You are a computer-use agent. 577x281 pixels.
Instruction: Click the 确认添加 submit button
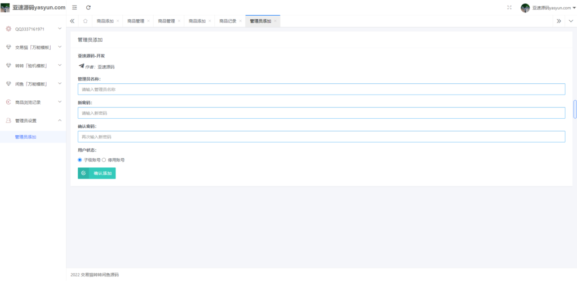tap(97, 173)
